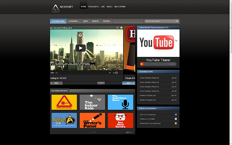This screenshot has height=145, width=232.
Task: Open Nerdist Podcast Live Mar 16 event
Action: click(158, 95)
